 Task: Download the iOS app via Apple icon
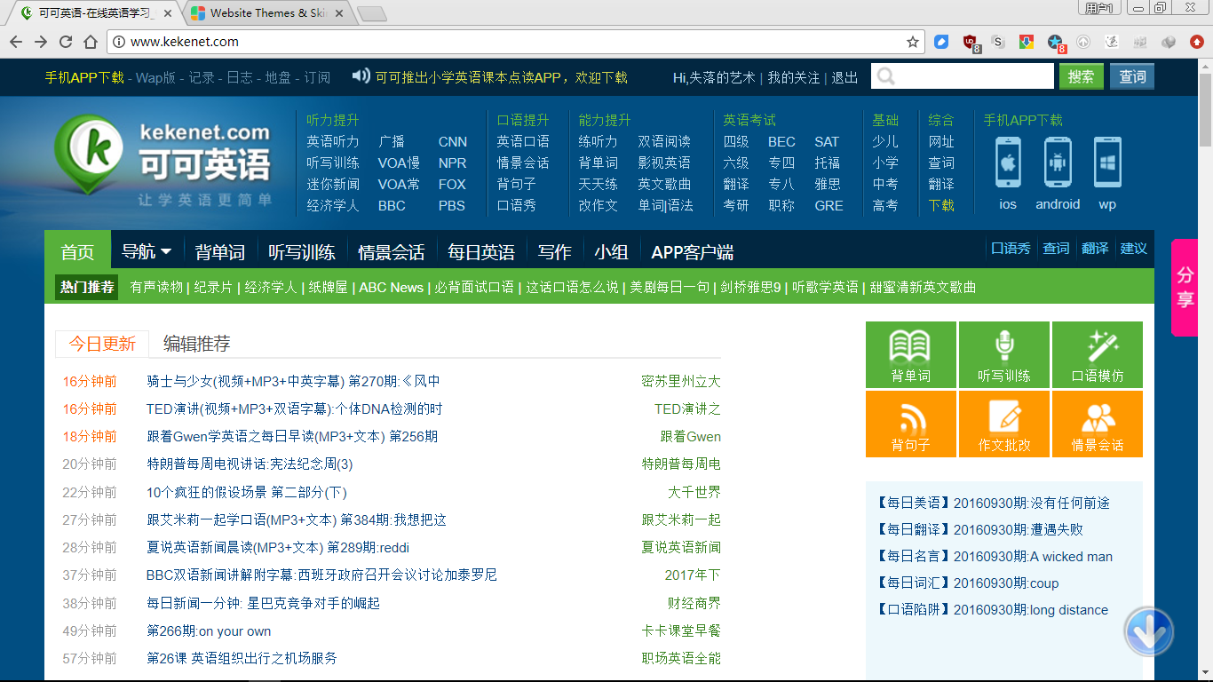[1007, 164]
